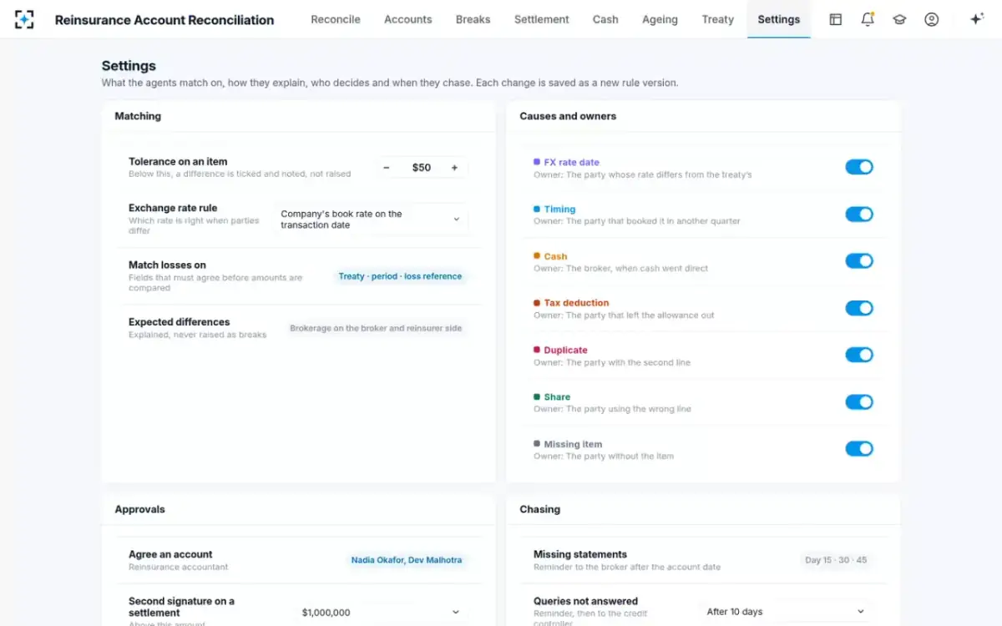Toggle the Cash cause switch

(x=859, y=261)
